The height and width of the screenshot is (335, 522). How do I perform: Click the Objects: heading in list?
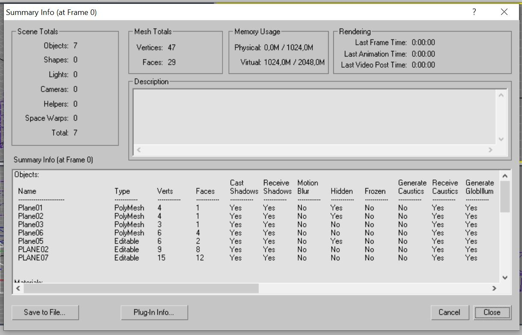27,174
